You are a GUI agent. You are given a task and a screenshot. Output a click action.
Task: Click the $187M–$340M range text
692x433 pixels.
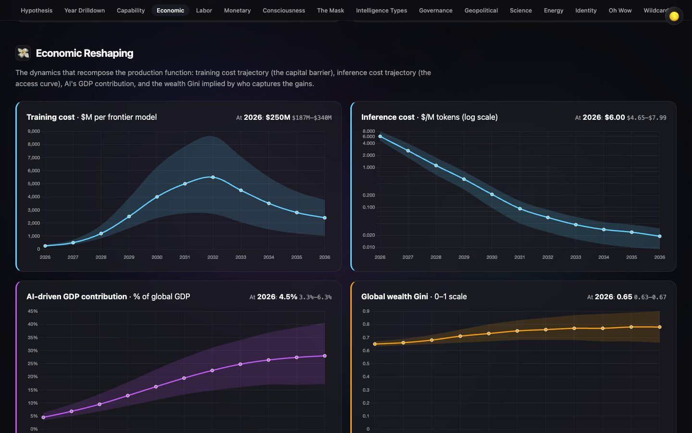(312, 118)
